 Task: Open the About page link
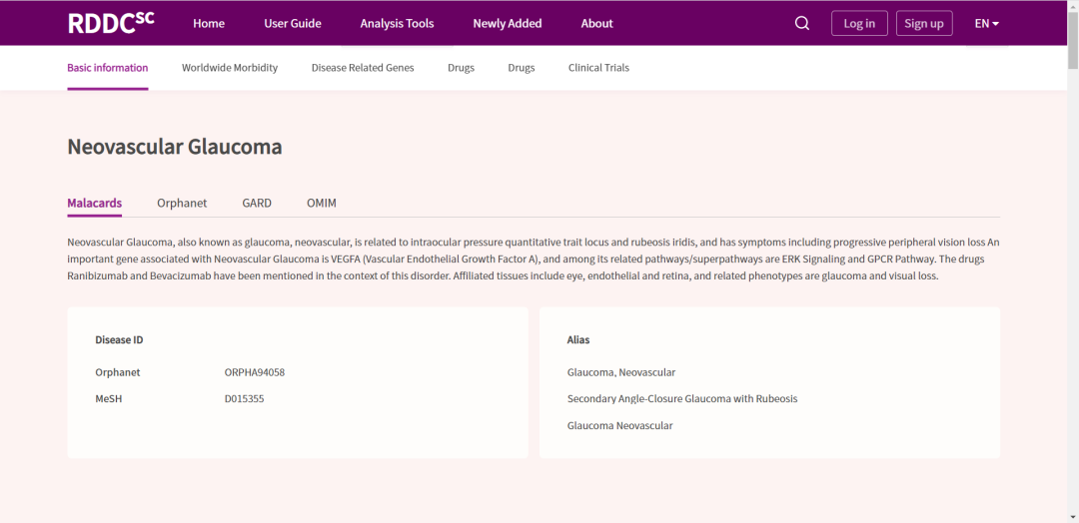(596, 23)
